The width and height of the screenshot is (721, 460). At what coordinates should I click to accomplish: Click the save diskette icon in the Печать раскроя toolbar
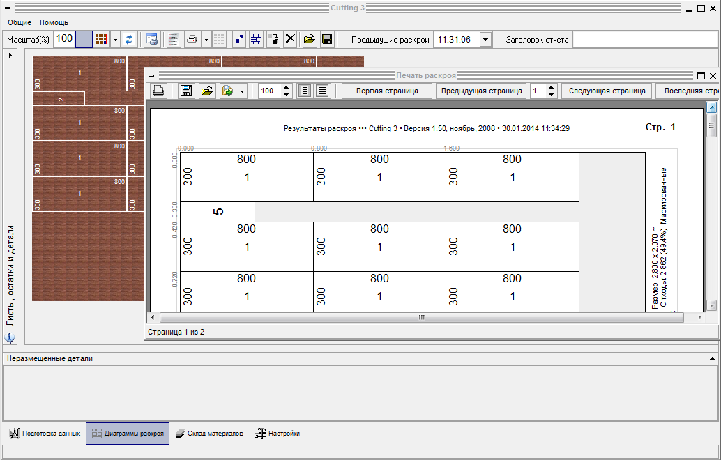[x=186, y=91]
